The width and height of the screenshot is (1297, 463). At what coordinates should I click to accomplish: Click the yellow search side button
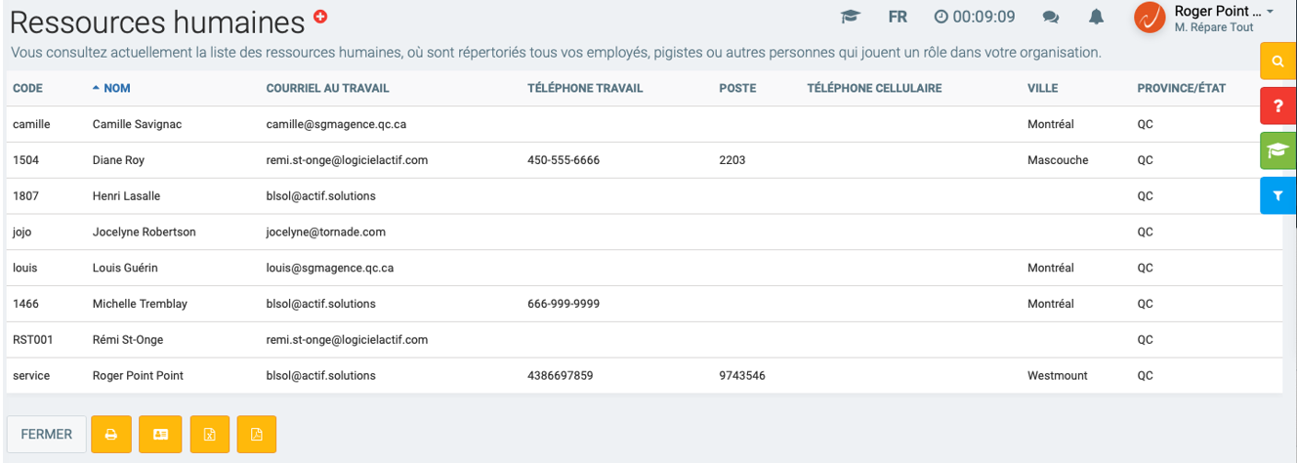pyautogui.click(x=1277, y=61)
